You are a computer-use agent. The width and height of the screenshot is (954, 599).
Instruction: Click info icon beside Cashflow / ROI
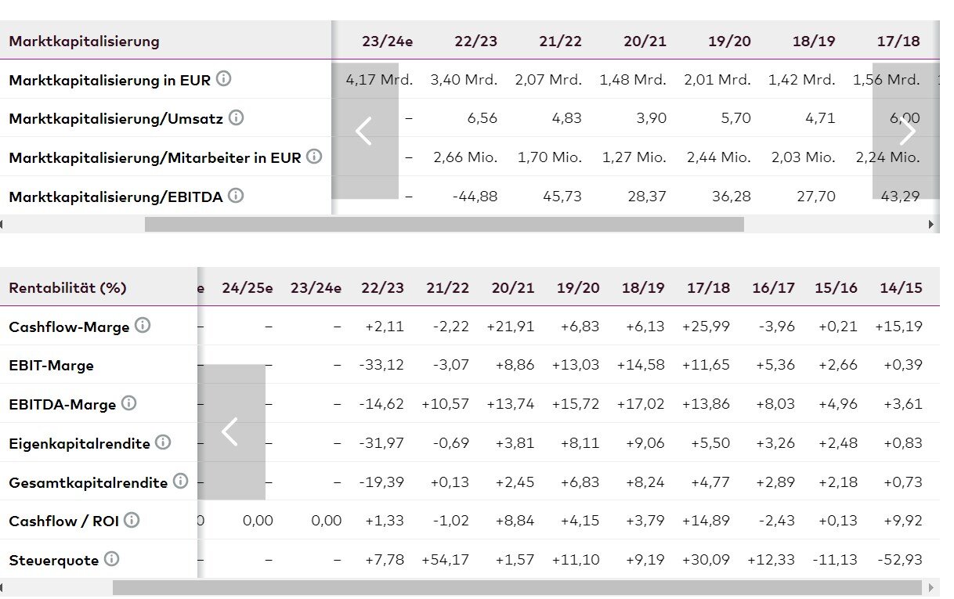(x=132, y=520)
